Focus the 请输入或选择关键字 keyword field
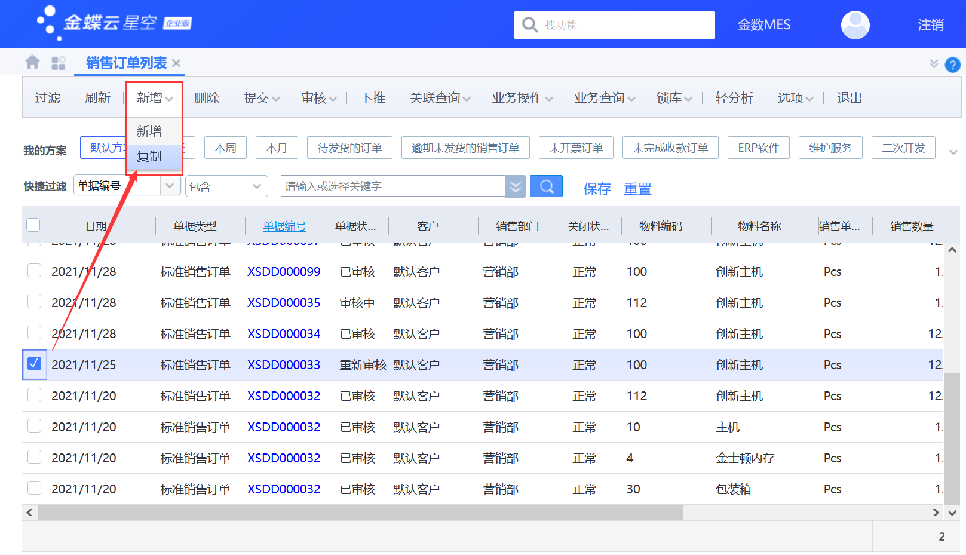 (x=393, y=186)
